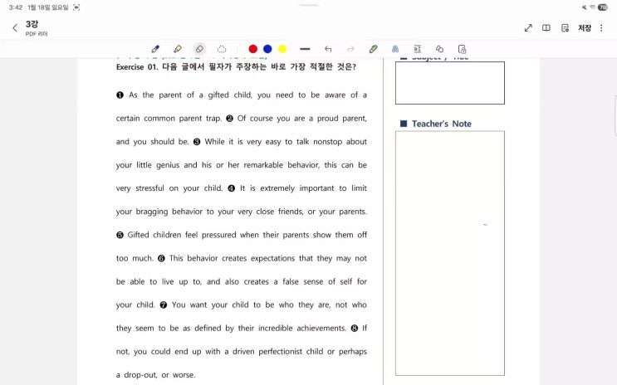617x385 pixels.
Task: Click 저장 to save the document
Action: 585,27
